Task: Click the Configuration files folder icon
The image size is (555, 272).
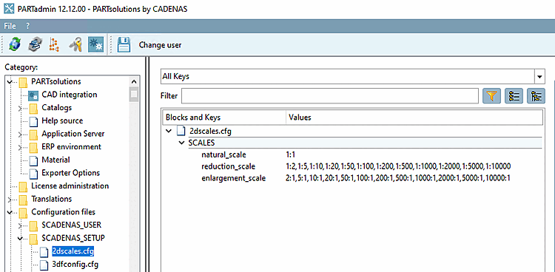Action: click(x=23, y=213)
